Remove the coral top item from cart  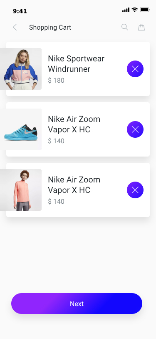135,190
